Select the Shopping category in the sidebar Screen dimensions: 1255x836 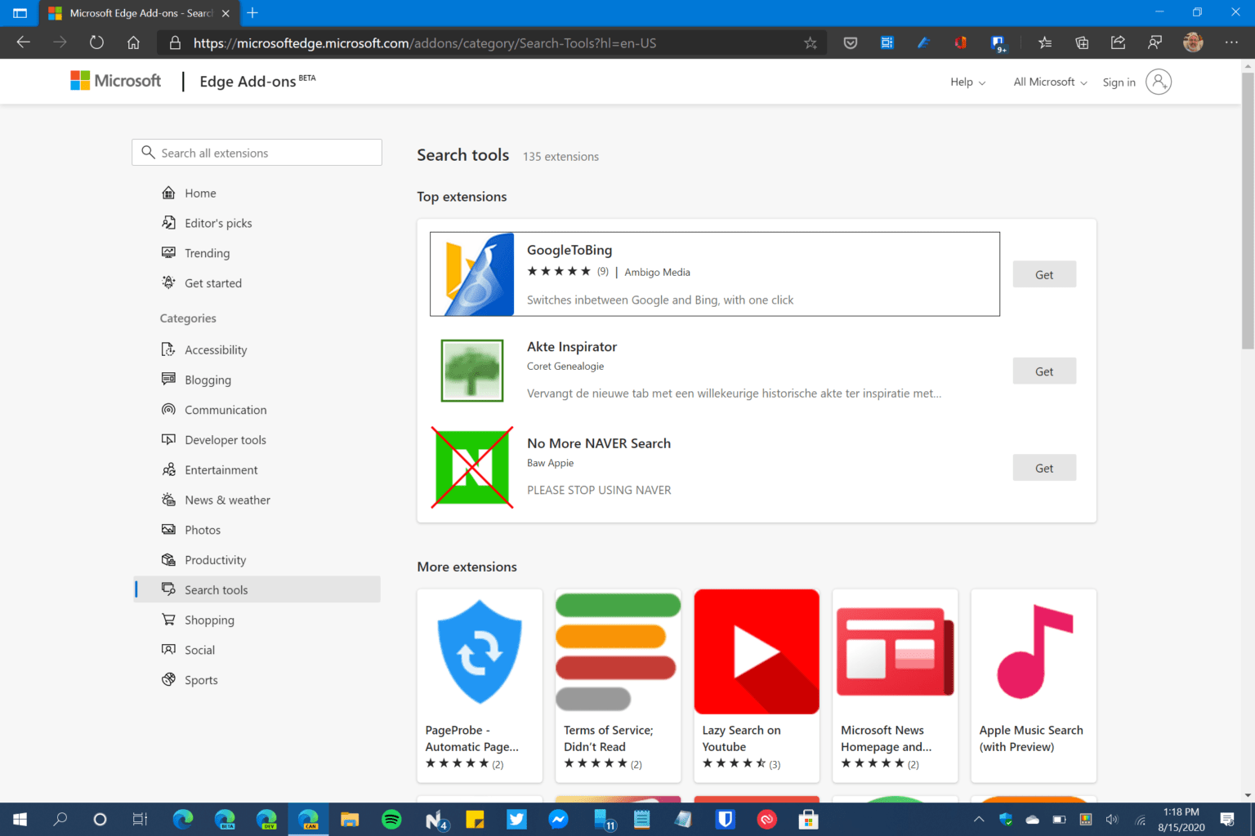coord(208,619)
